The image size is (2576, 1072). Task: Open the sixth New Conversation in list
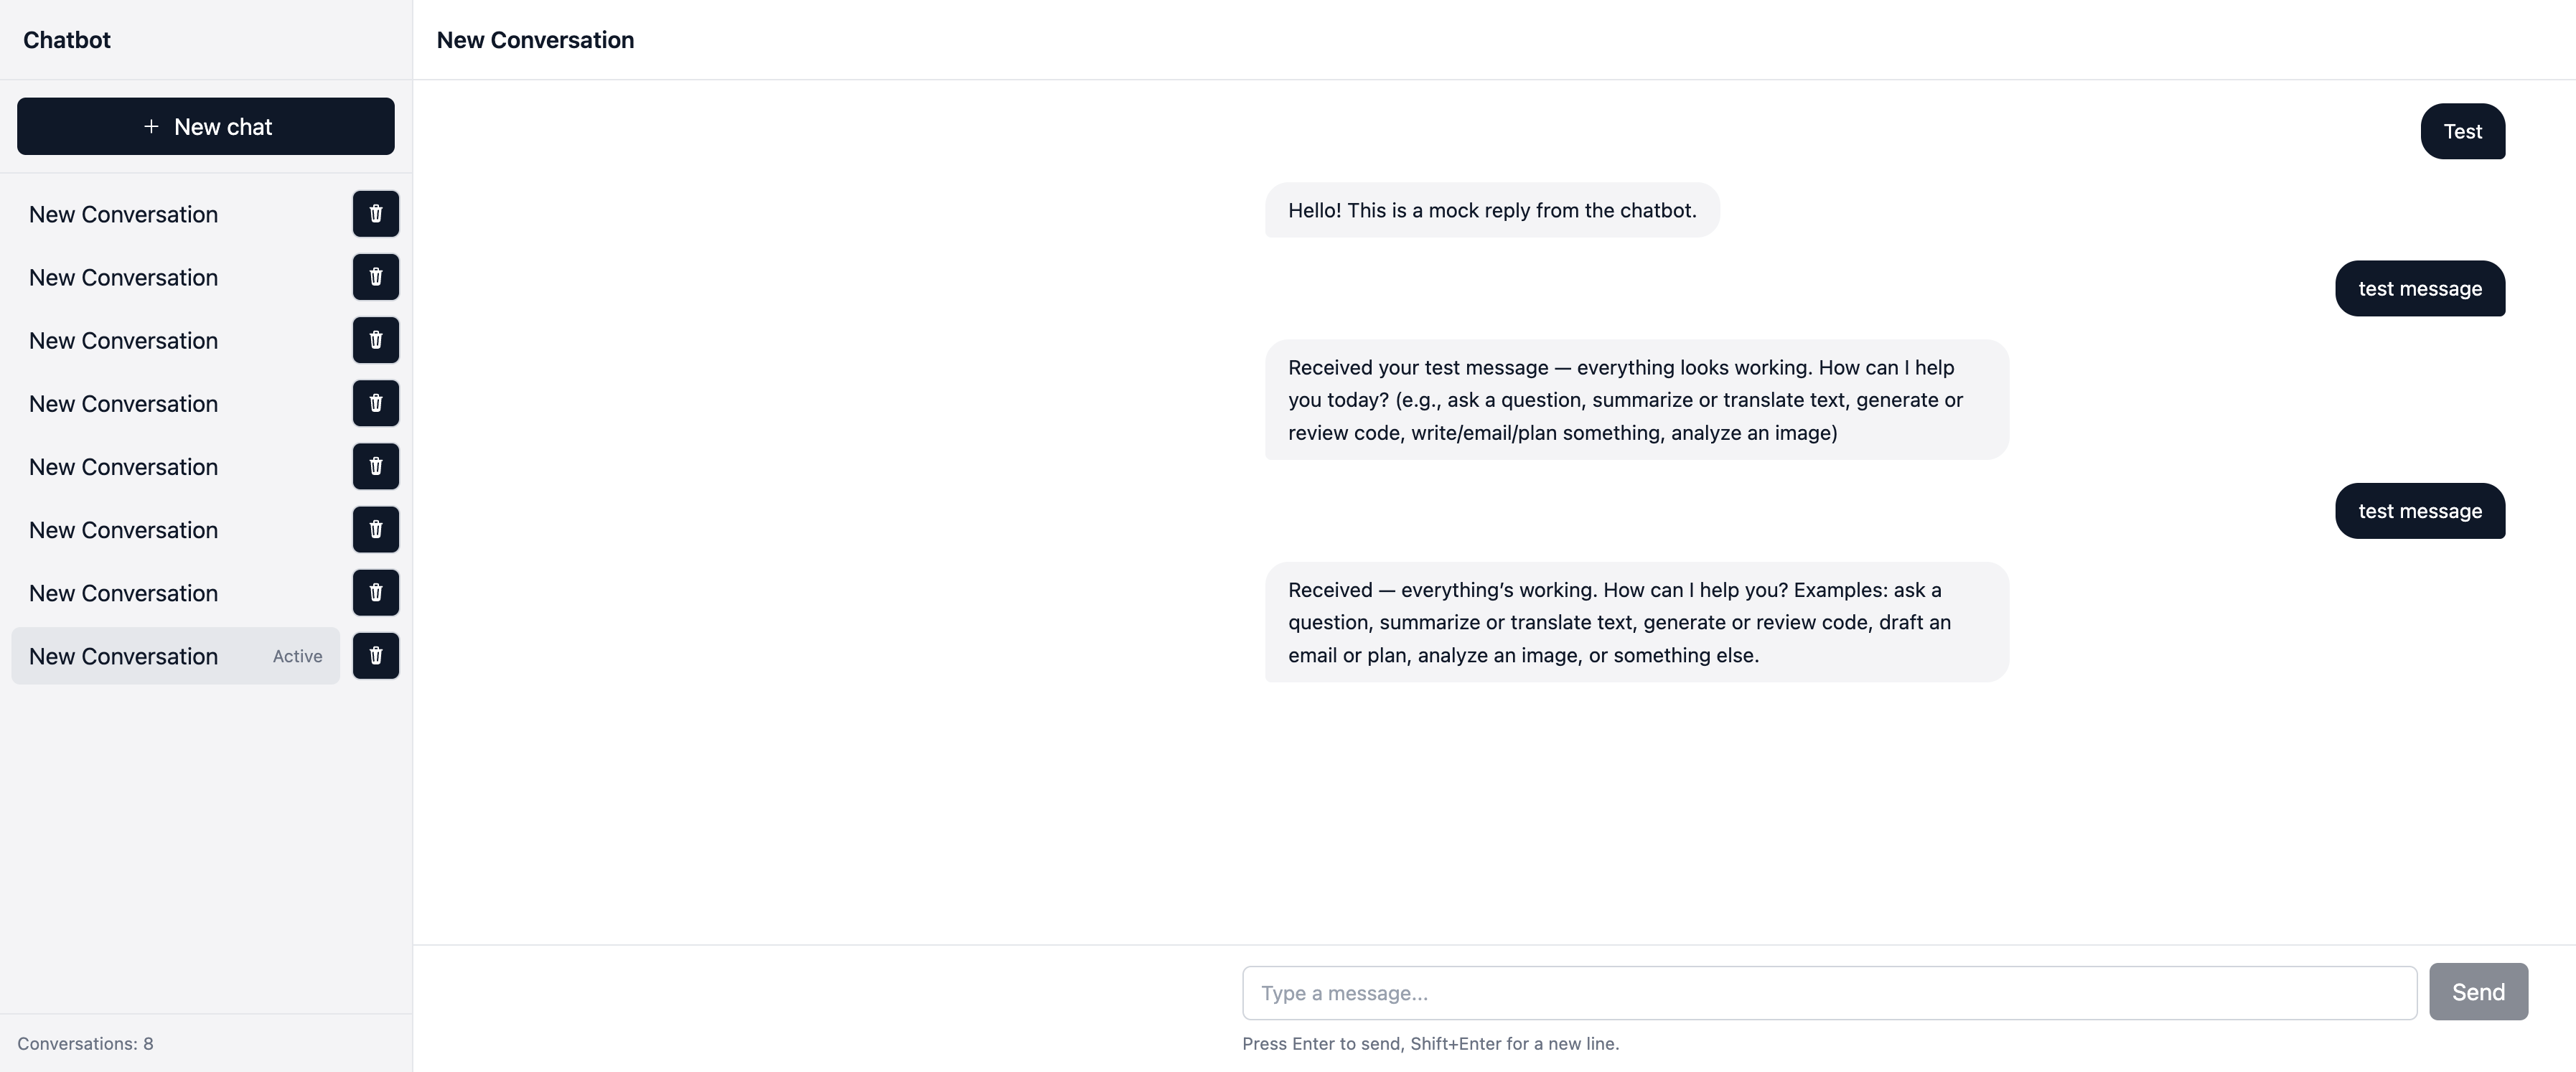tap(124, 530)
